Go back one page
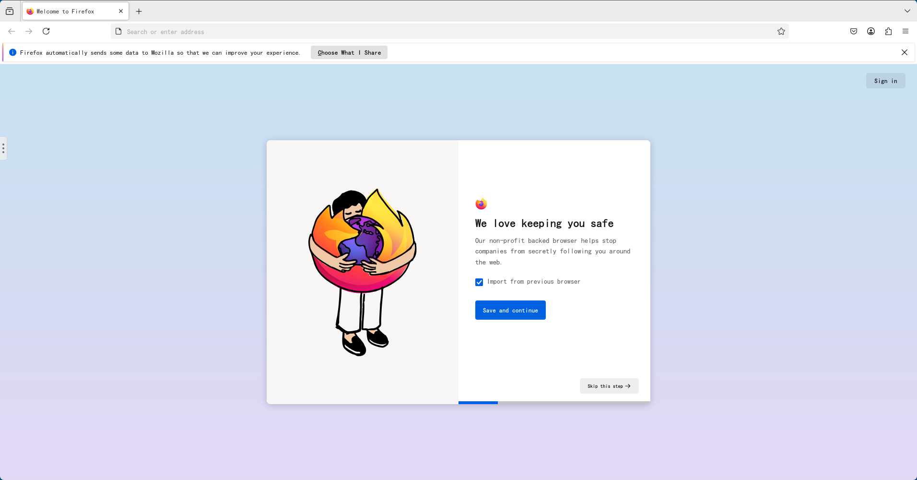The image size is (917, 480). coord(12,31)
